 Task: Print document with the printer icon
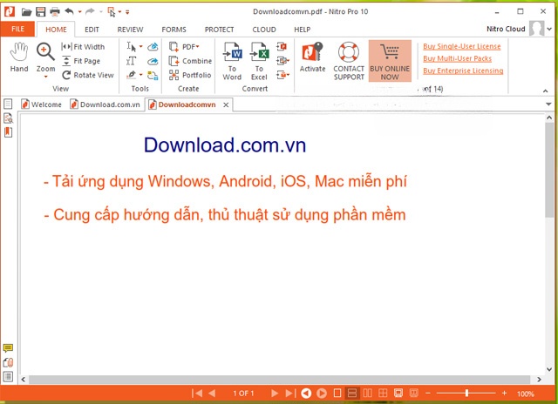click(x=55, y=11)
